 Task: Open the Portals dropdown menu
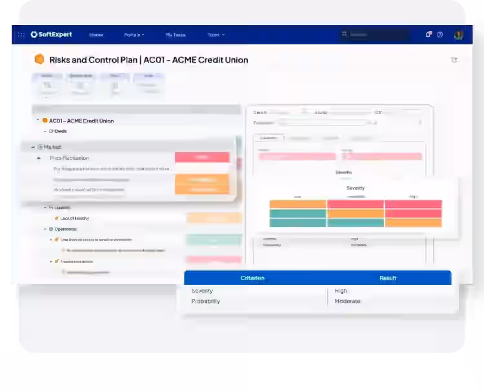134,35
